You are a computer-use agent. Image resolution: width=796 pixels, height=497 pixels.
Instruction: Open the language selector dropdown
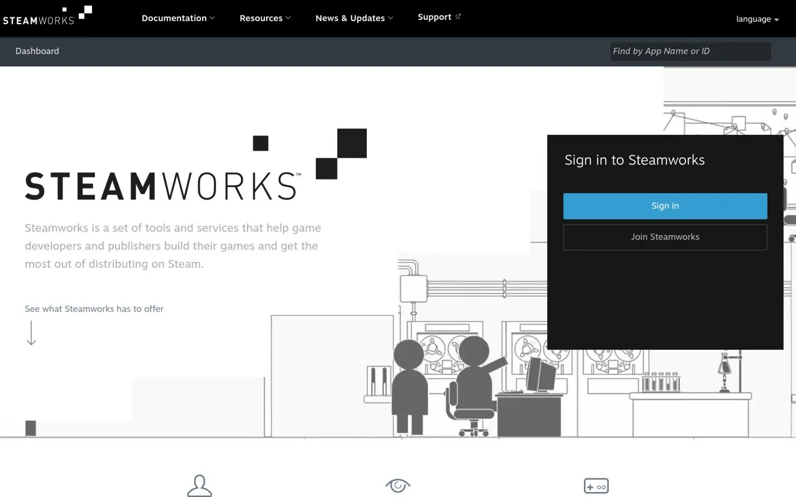(x=757, y=19)
